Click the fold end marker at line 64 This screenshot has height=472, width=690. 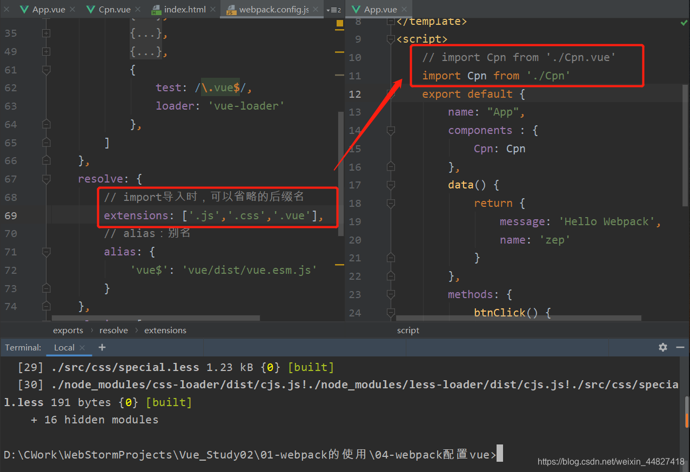click(46, 124)
